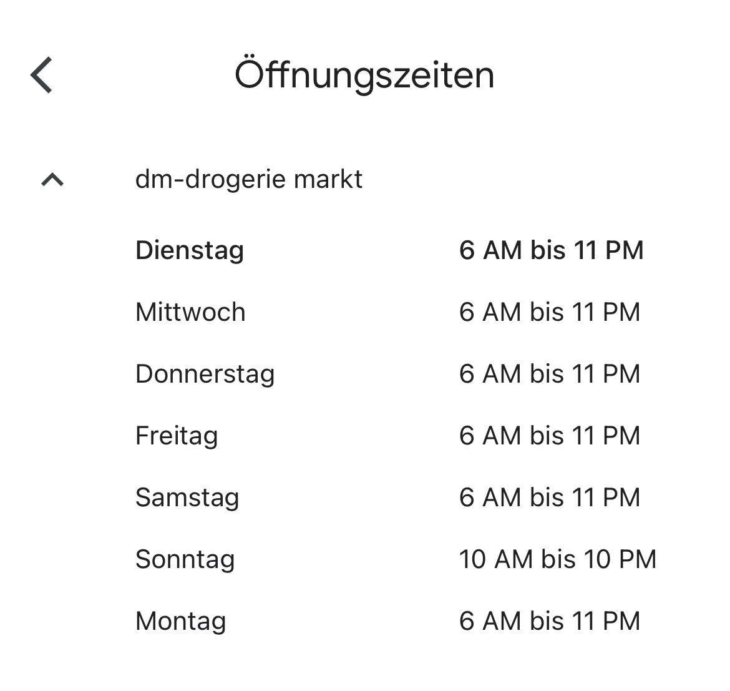
Task: Select the dm-drogerie markt store name
Action: coord(249,179)
